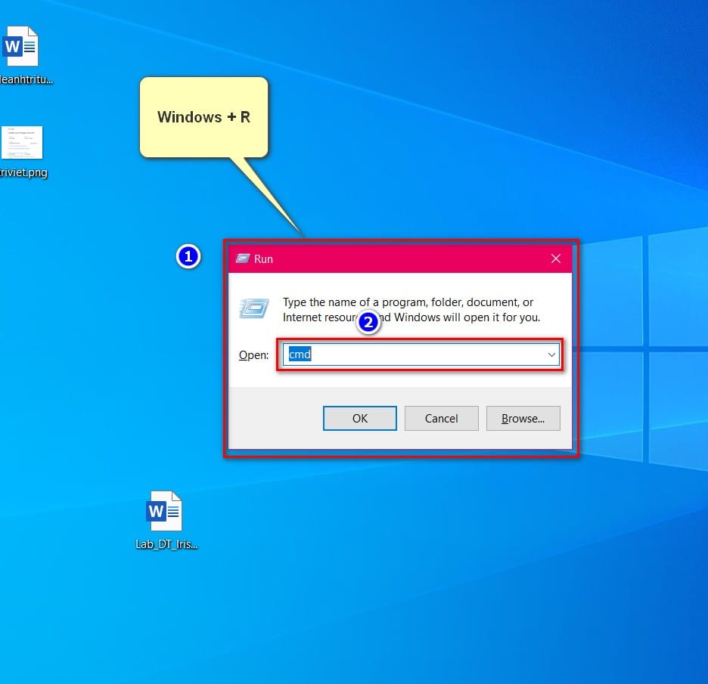Viewport: 708px width, 684px height.
Task: Select the leanhtritu Word document icon
Action: click(x=20, y=46)
